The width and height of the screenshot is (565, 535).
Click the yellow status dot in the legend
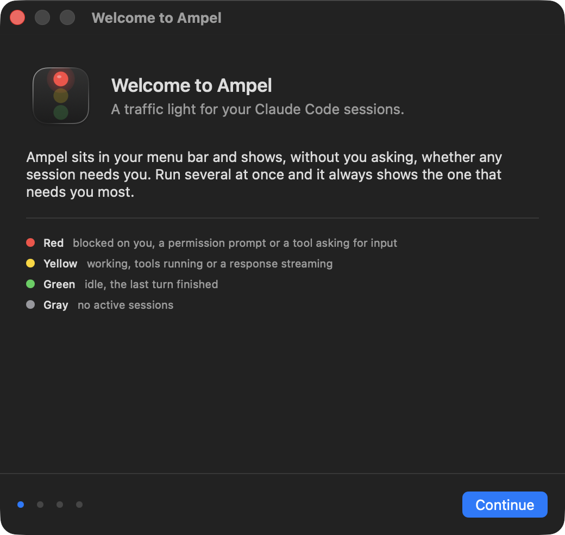pos(30,263)
